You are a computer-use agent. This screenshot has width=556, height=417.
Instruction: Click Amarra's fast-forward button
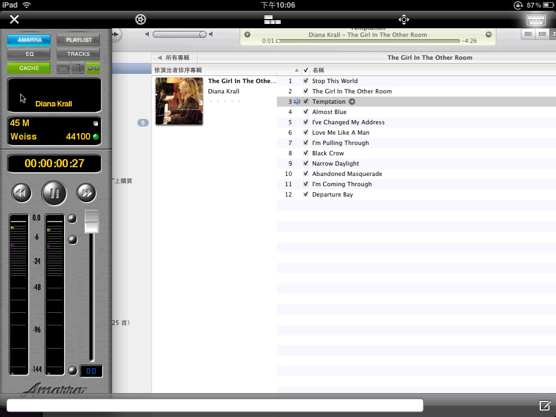coord(86,193)
